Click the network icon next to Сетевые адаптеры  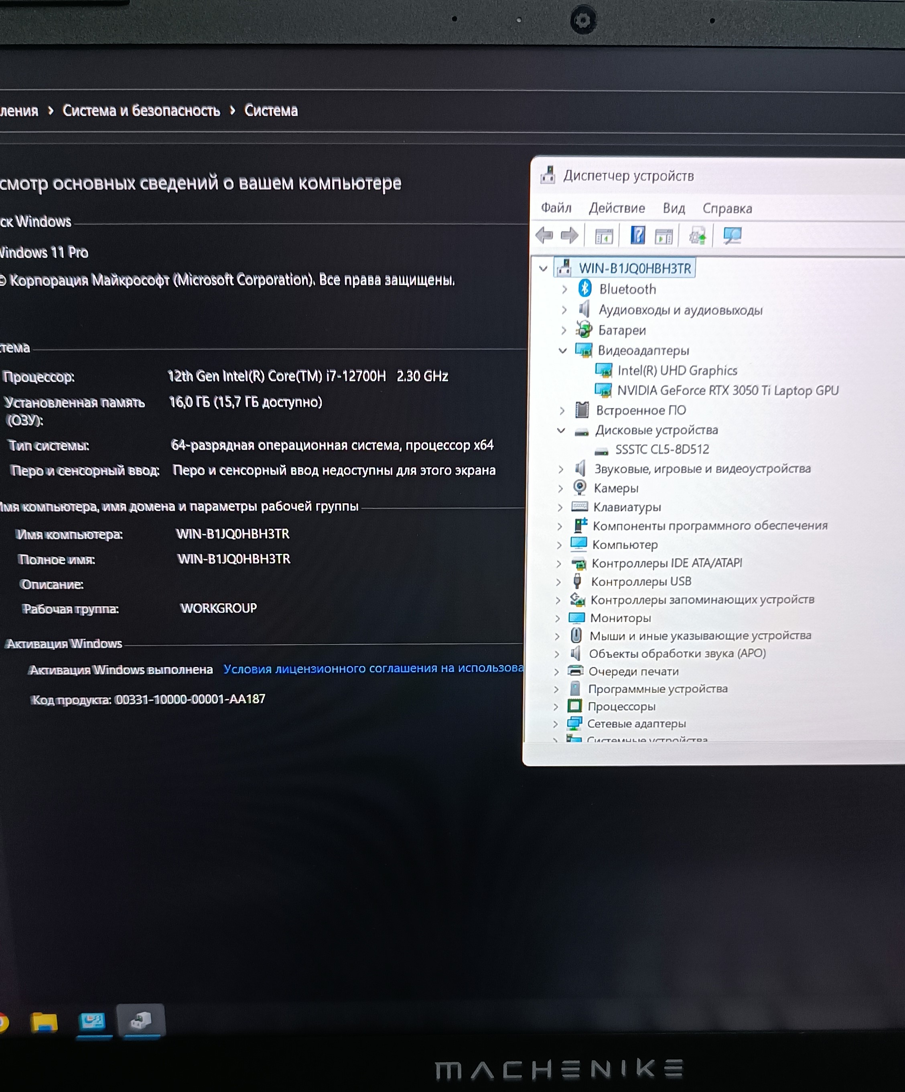(574, 723)
